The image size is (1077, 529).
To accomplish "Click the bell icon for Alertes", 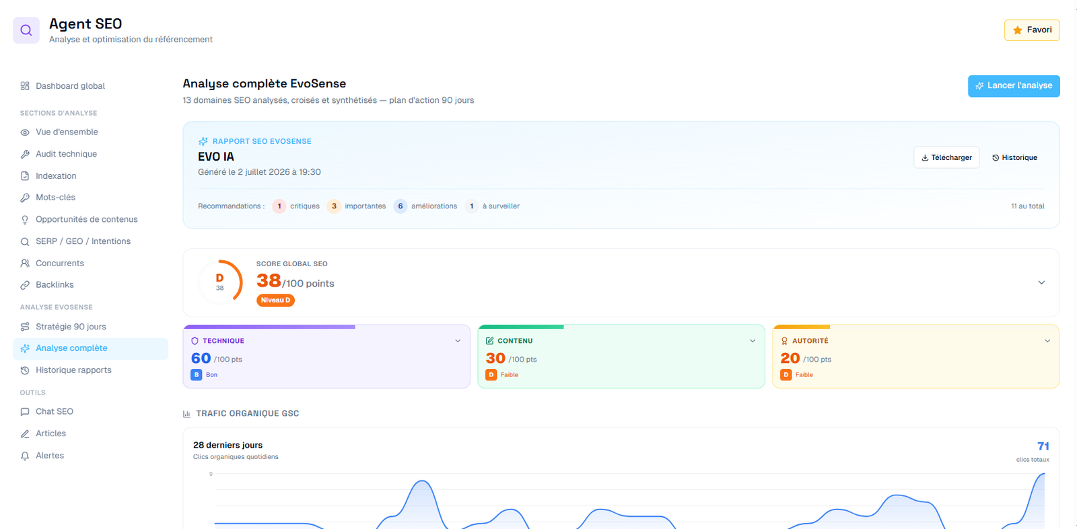I will tap(25, 456).
